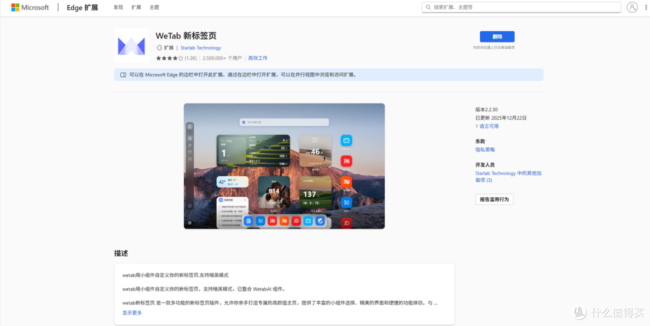The height and width of the screenshot is (326, 650).
Task: Open the more options ellipsis menu
Action: (645, 7)
